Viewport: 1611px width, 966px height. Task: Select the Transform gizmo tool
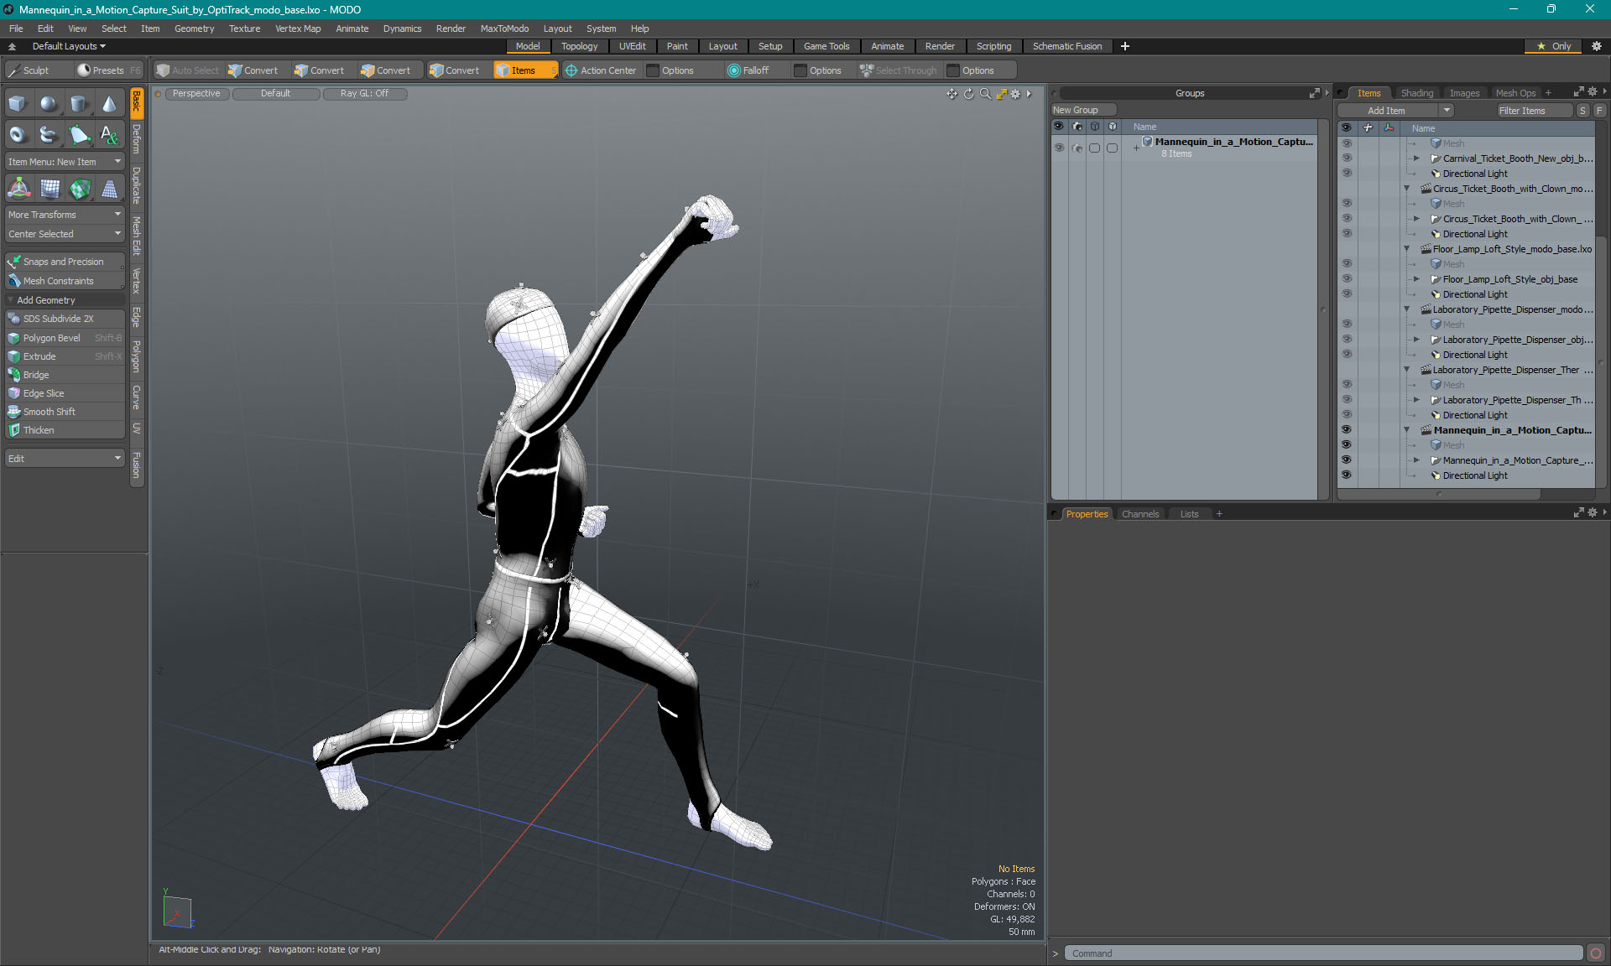[x=19, y=190]
